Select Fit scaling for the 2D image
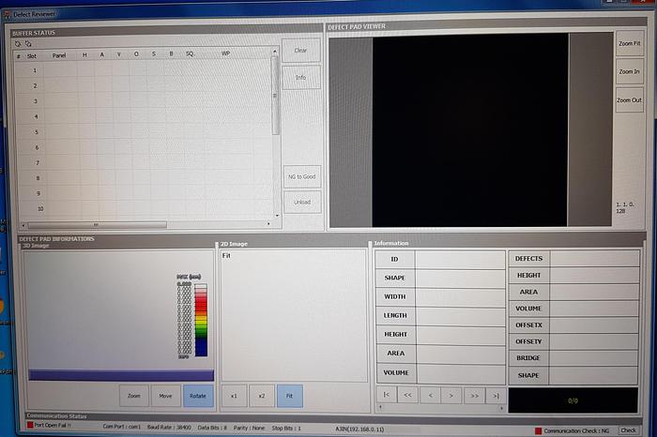657x437 pixels. [x=290, y=396]
